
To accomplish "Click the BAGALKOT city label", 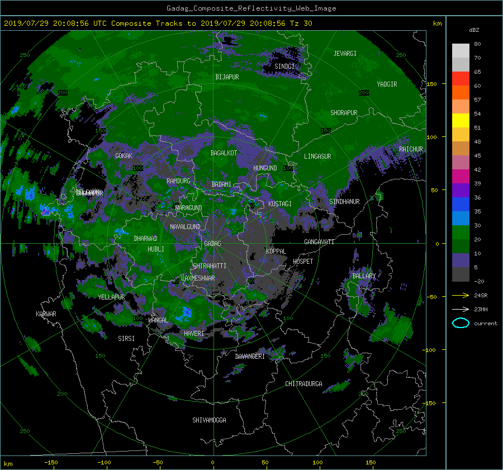I will (224, 153).
